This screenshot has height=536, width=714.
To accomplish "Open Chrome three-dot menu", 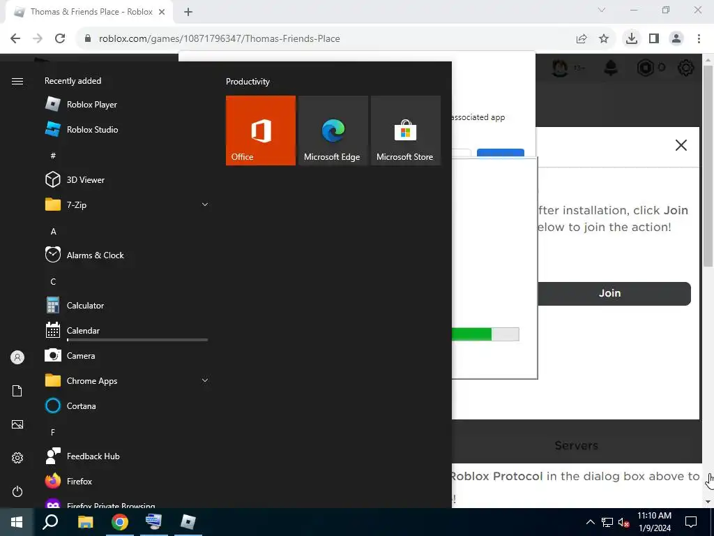I will coord(699,39).
